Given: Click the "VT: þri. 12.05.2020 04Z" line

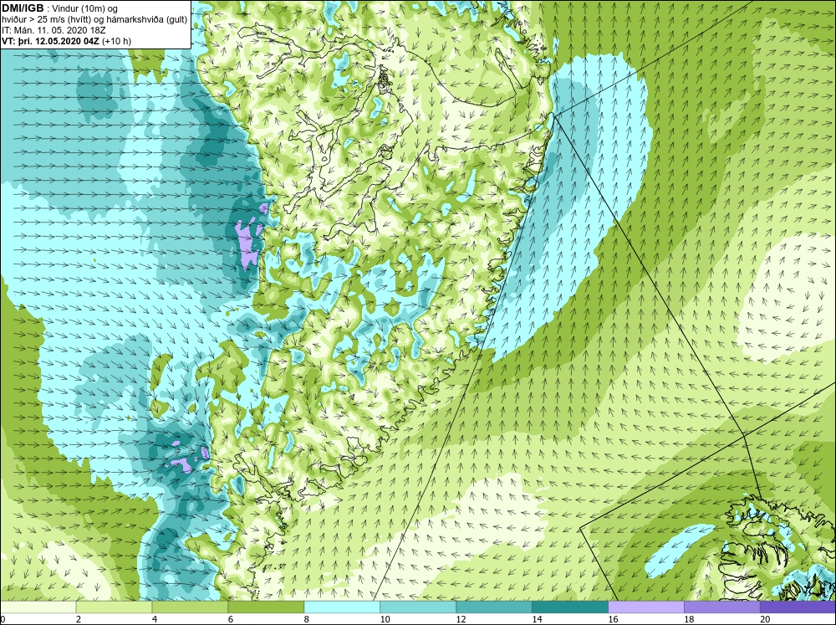Looking at the screenshot, I should pyautogui.click(x=51, y=41).
